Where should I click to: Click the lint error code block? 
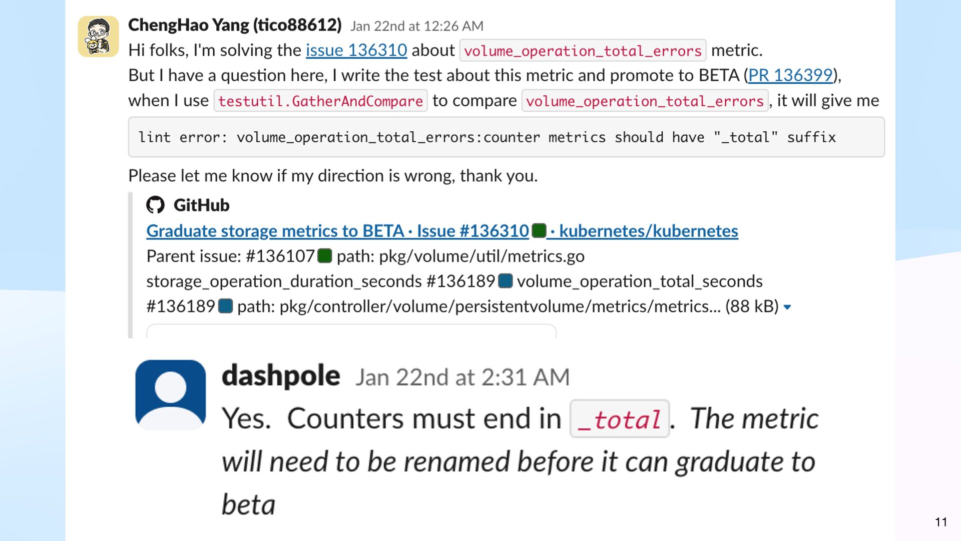[506, 137]
